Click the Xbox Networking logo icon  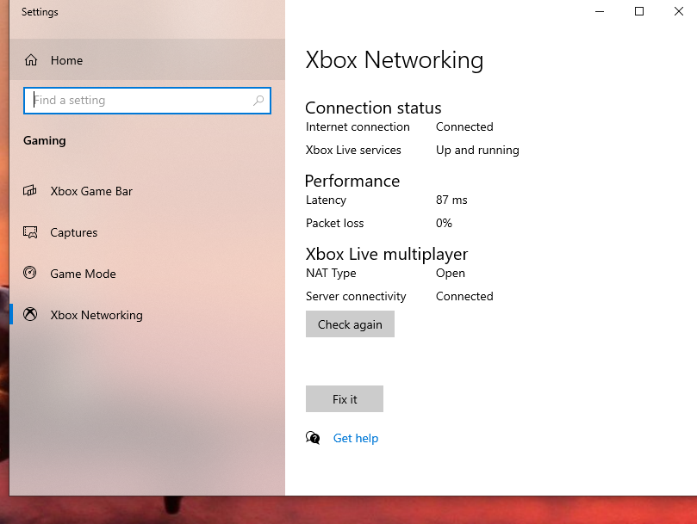(30, 314)
